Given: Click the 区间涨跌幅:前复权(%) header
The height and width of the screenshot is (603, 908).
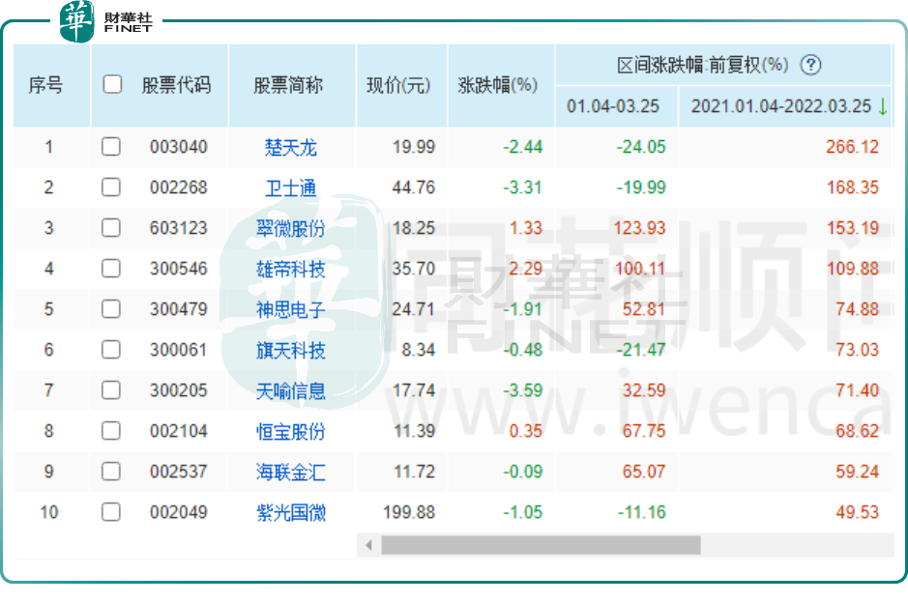Looking at the screenshot, I should (702, 65).
